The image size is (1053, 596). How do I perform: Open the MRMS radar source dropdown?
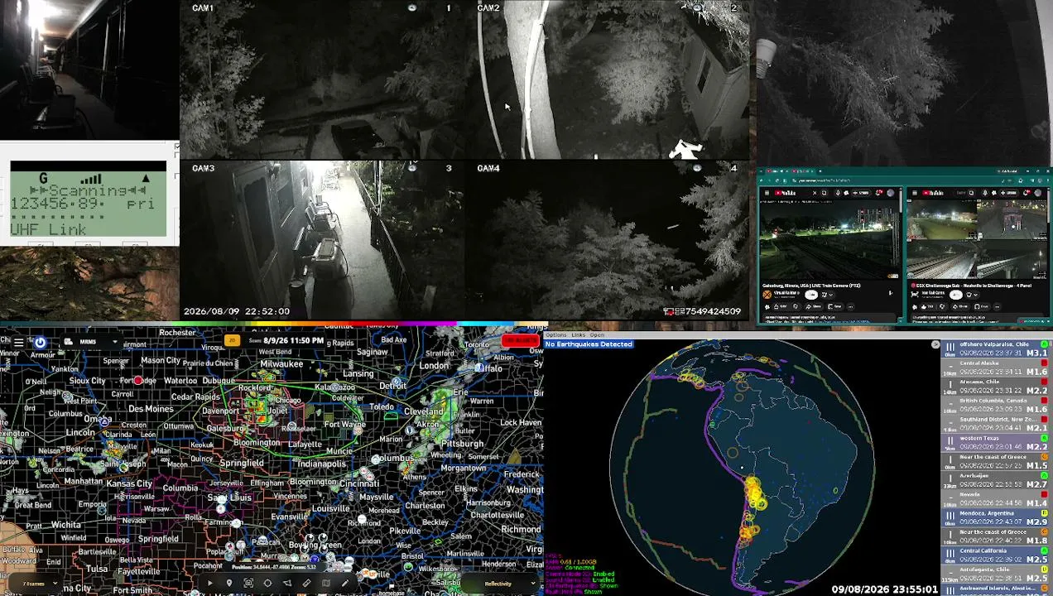point(93,342)
